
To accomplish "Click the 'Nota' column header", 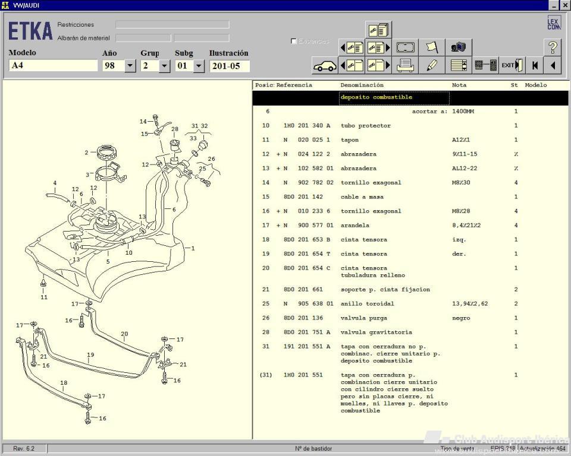I will pos(459,85).
